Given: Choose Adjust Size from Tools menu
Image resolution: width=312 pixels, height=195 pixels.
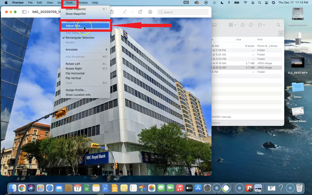Looking at the screenshot, I should tap(74, 26).
